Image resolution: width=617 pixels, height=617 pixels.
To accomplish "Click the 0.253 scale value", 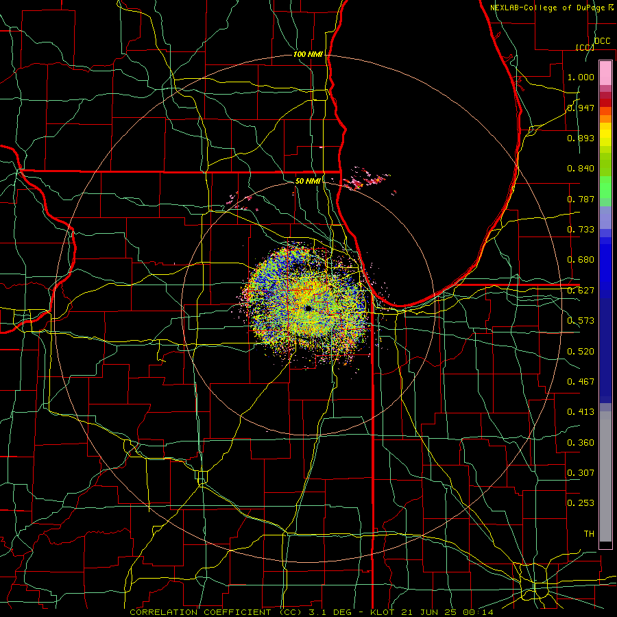I will point(581,503).
